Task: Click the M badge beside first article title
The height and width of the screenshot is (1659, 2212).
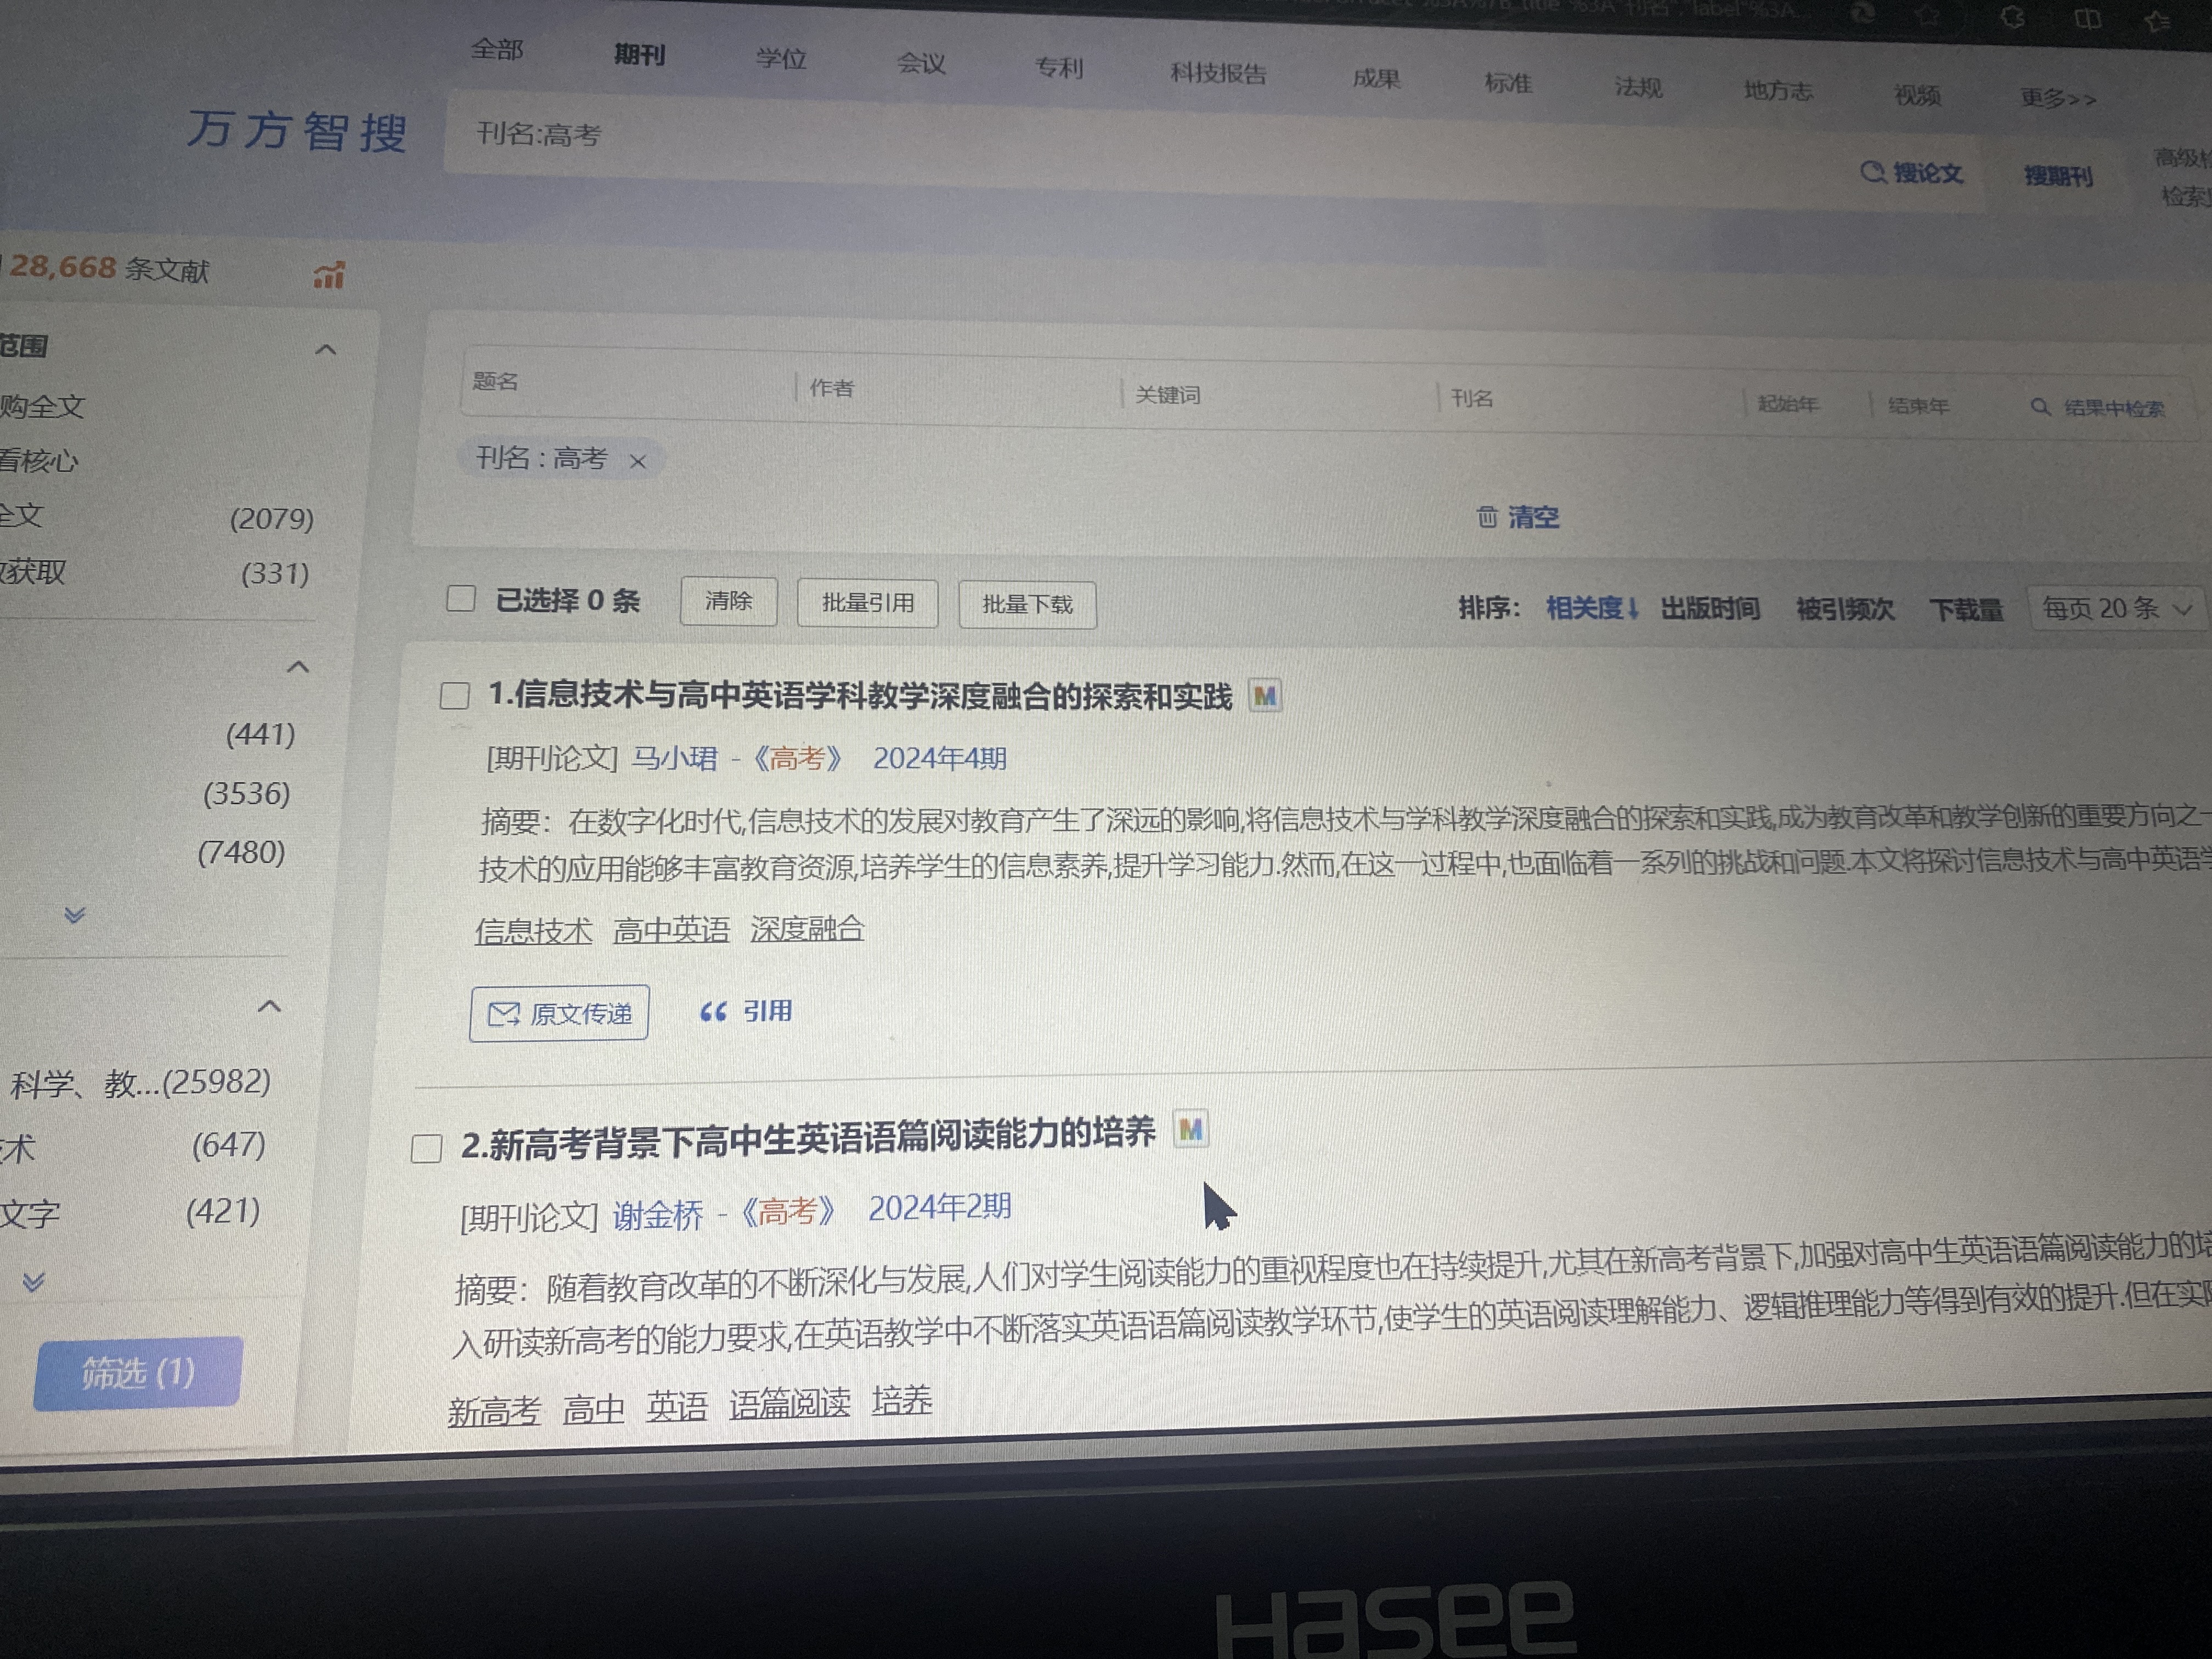Action: point(1265,696)
